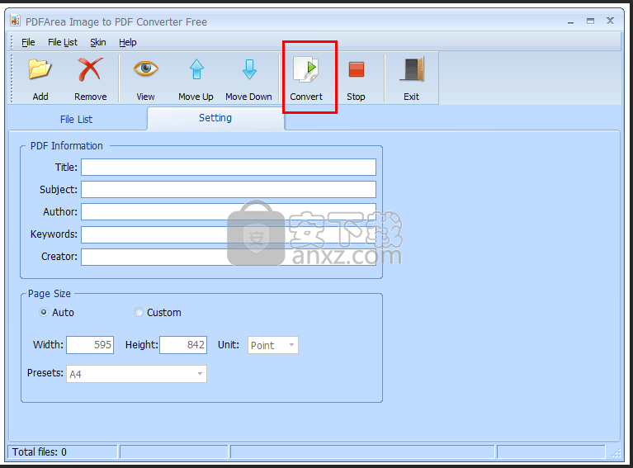The width and height of the screenshot is (633, 468).
Task: Click the Author input field
Action: click(229, 211)
